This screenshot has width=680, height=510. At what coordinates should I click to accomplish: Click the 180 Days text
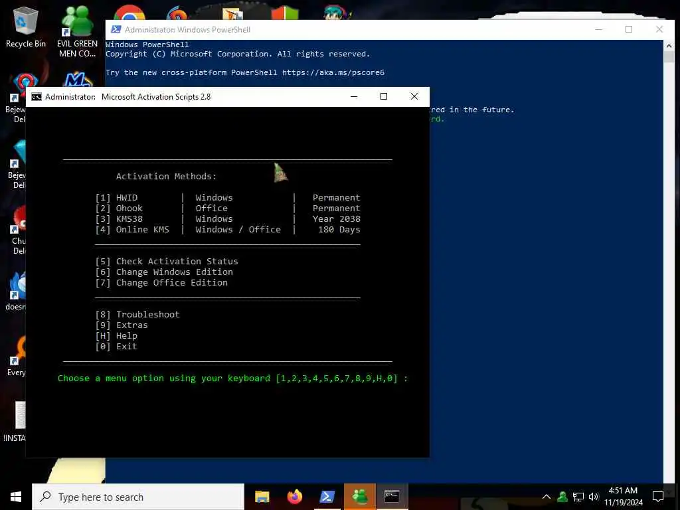339,229
